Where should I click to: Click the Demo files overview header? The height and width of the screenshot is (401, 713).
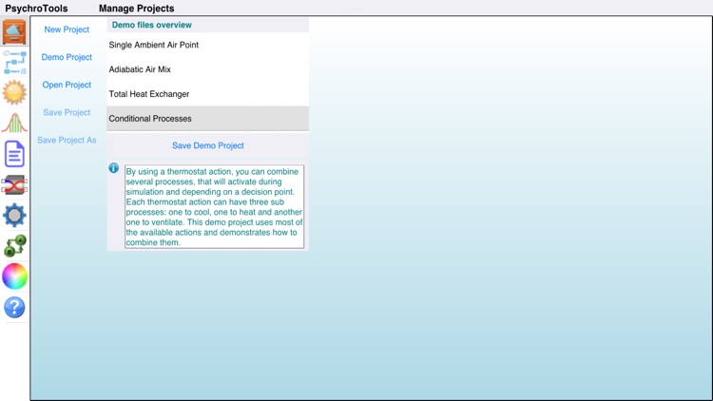click(208, 25)
